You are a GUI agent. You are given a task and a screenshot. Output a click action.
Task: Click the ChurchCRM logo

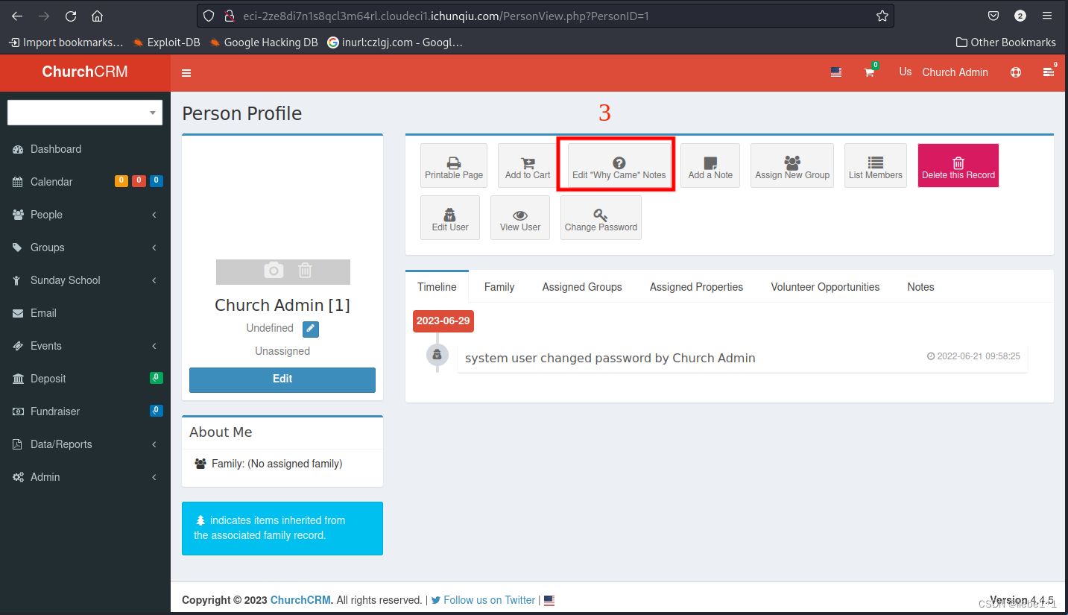pos(85,72)
